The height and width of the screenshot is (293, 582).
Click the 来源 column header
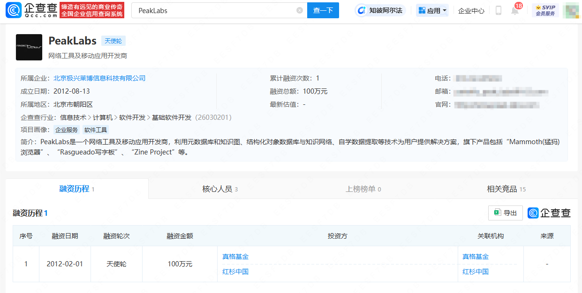pos(547,236)
